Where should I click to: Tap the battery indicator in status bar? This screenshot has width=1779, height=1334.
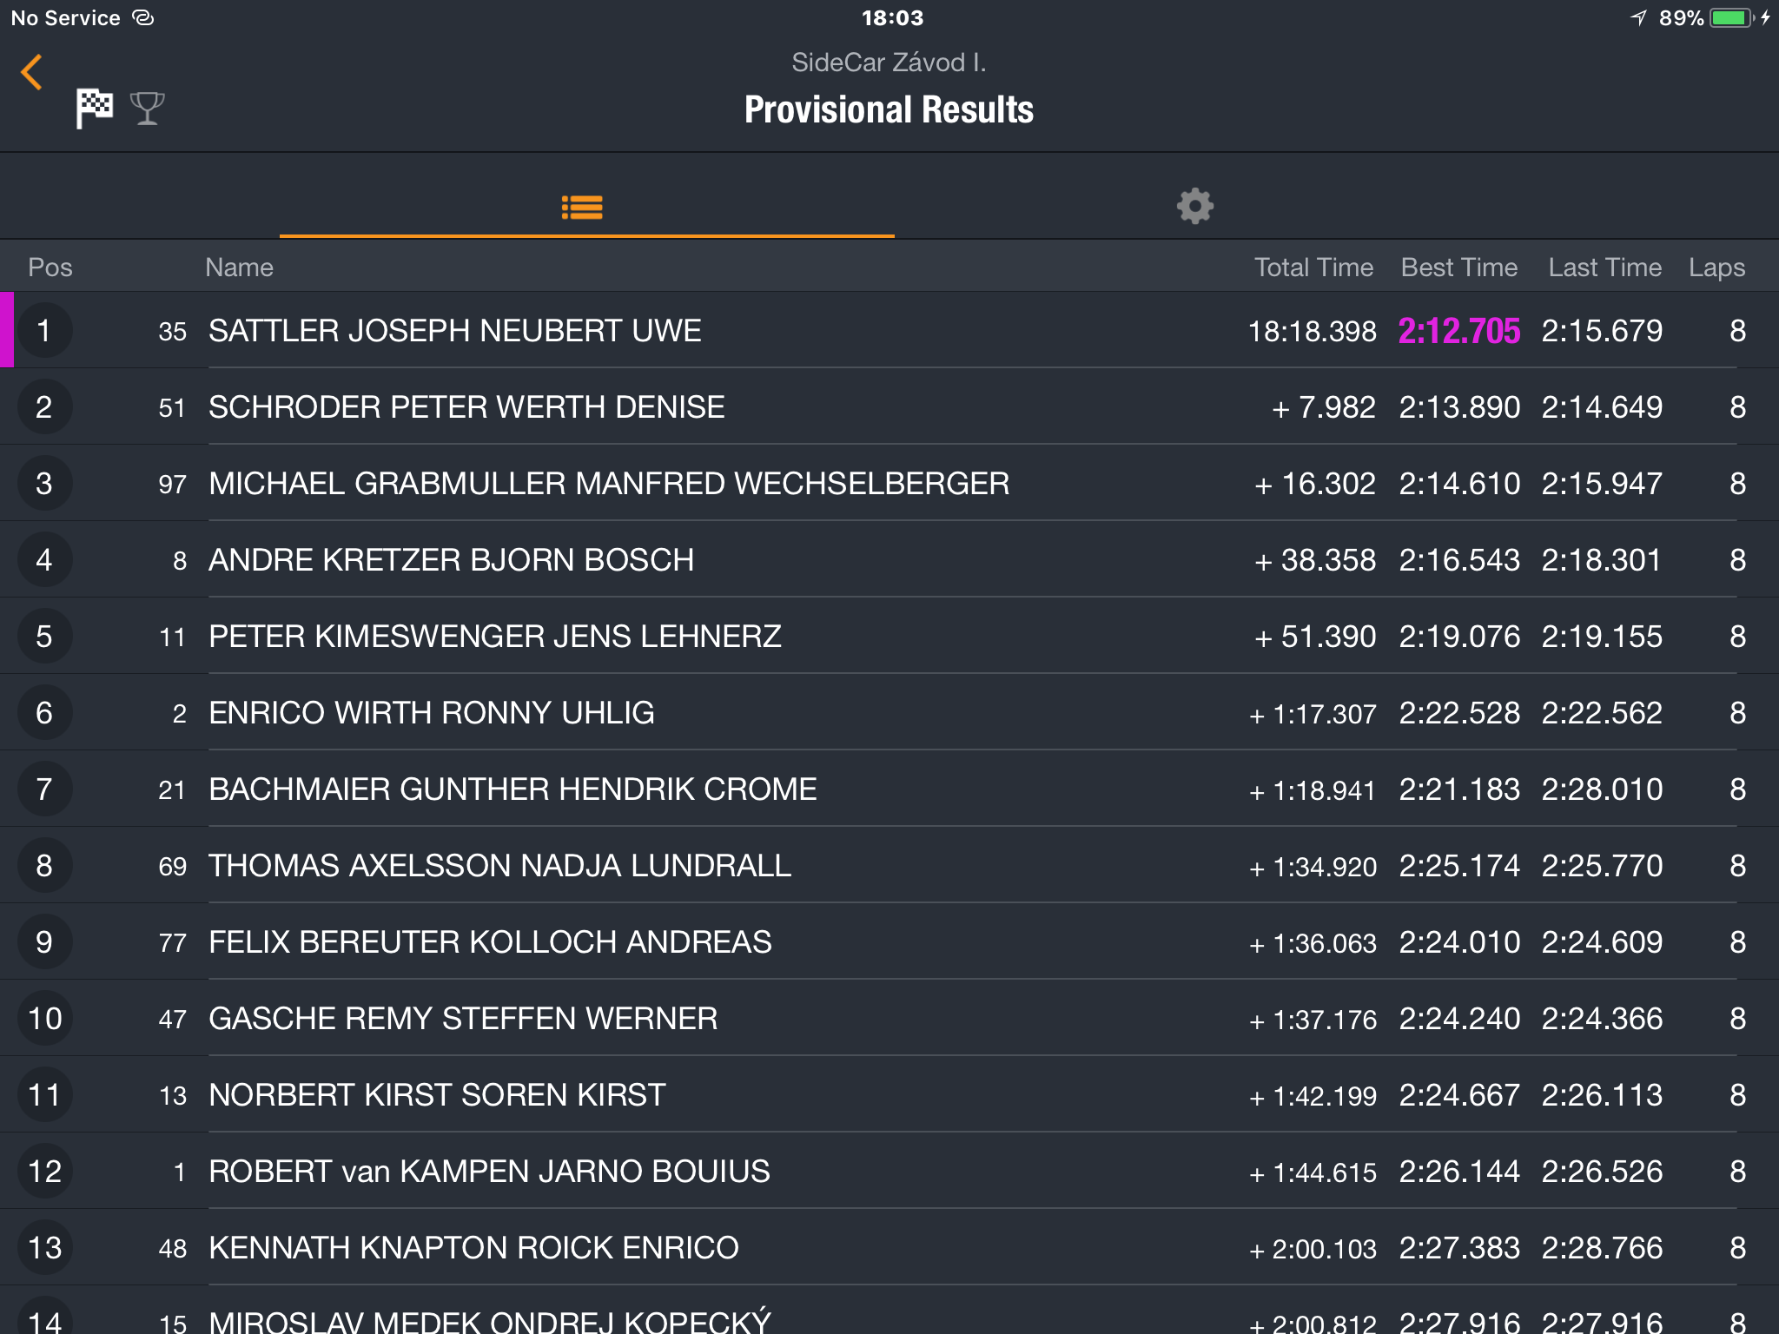coord(1731,18)
